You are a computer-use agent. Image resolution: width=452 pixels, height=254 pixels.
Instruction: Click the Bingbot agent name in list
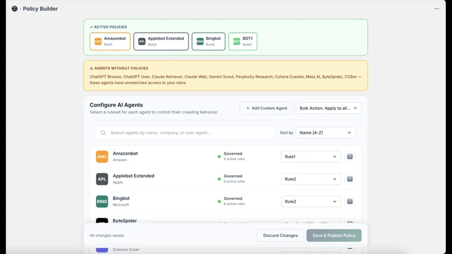coord(121,199)
